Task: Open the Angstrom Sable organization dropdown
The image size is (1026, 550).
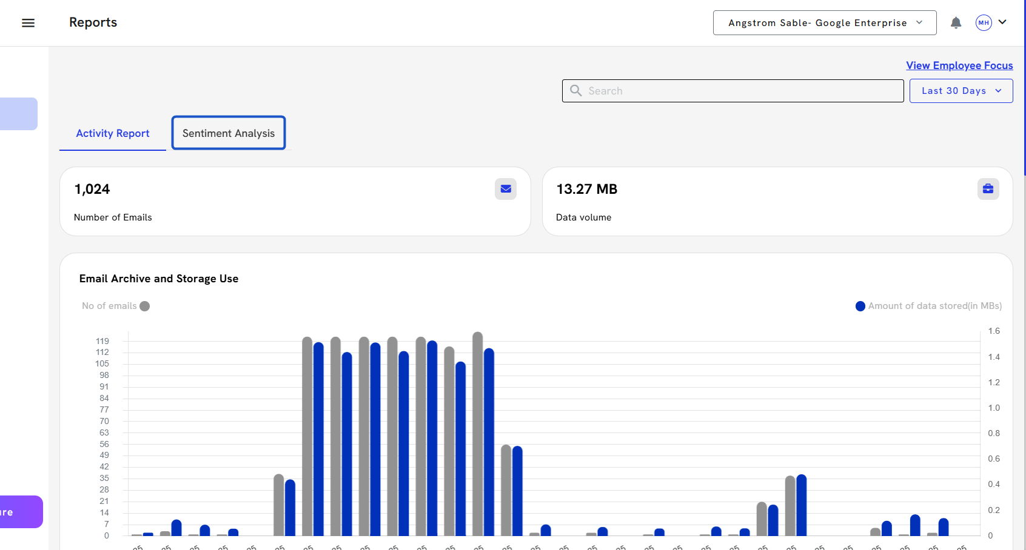Action: 824,23
